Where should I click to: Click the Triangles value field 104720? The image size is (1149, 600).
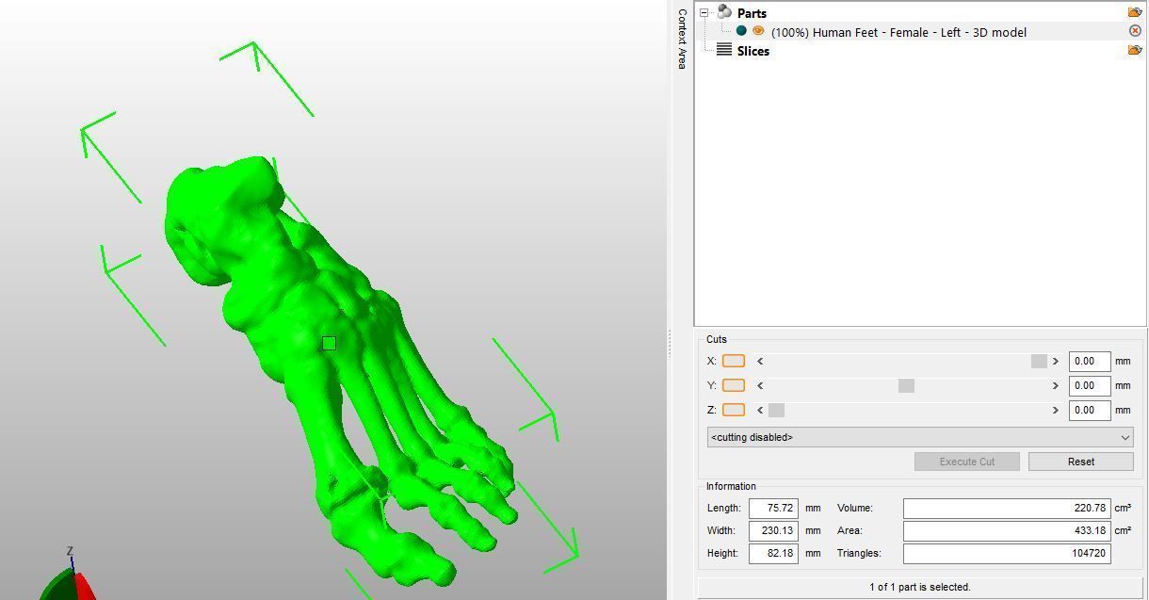(1007, 553)
